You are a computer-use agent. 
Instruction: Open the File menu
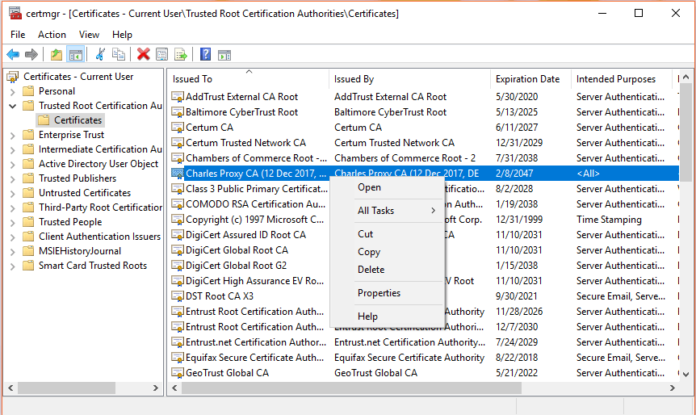[18, 35]
